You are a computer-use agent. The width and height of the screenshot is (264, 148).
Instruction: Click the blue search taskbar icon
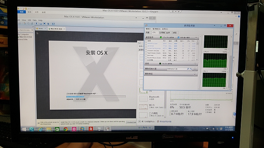pos(32,129)
